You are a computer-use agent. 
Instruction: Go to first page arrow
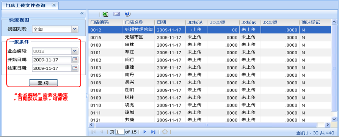[x=94, y=132]
